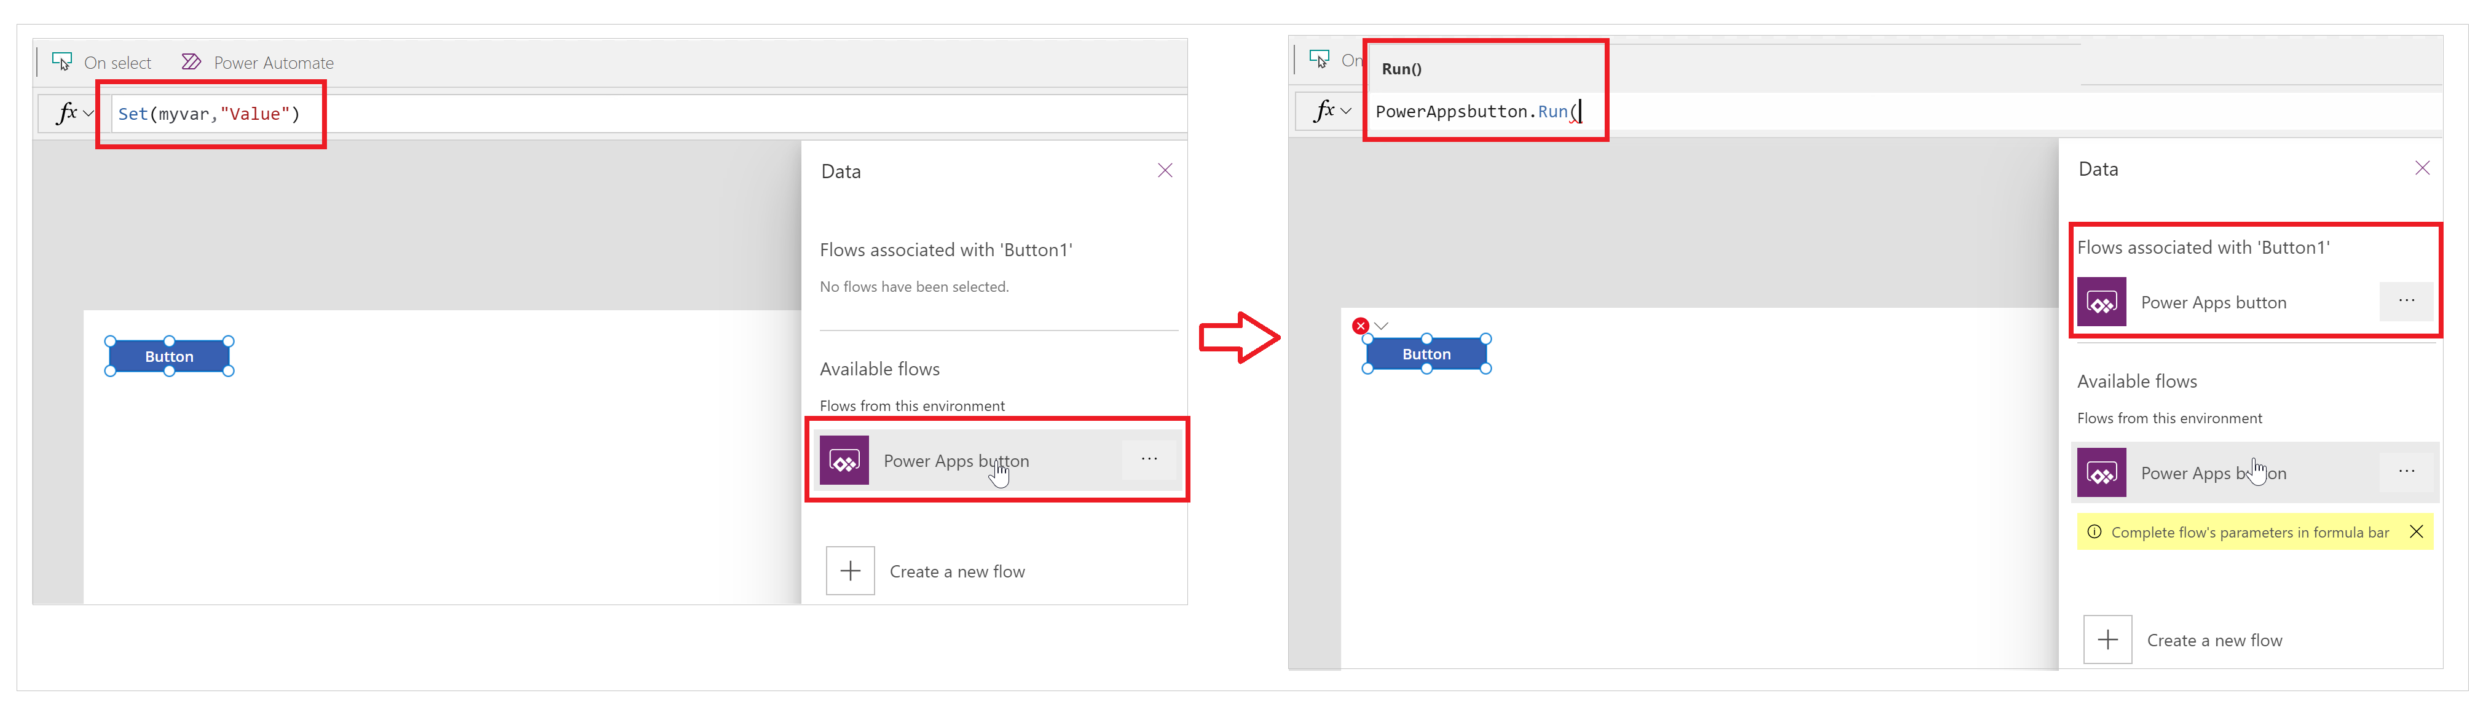The image size is (2486, 712).
Task: Select the Button control left canvas
Action: pyautogui.click(x=171, y=355)
